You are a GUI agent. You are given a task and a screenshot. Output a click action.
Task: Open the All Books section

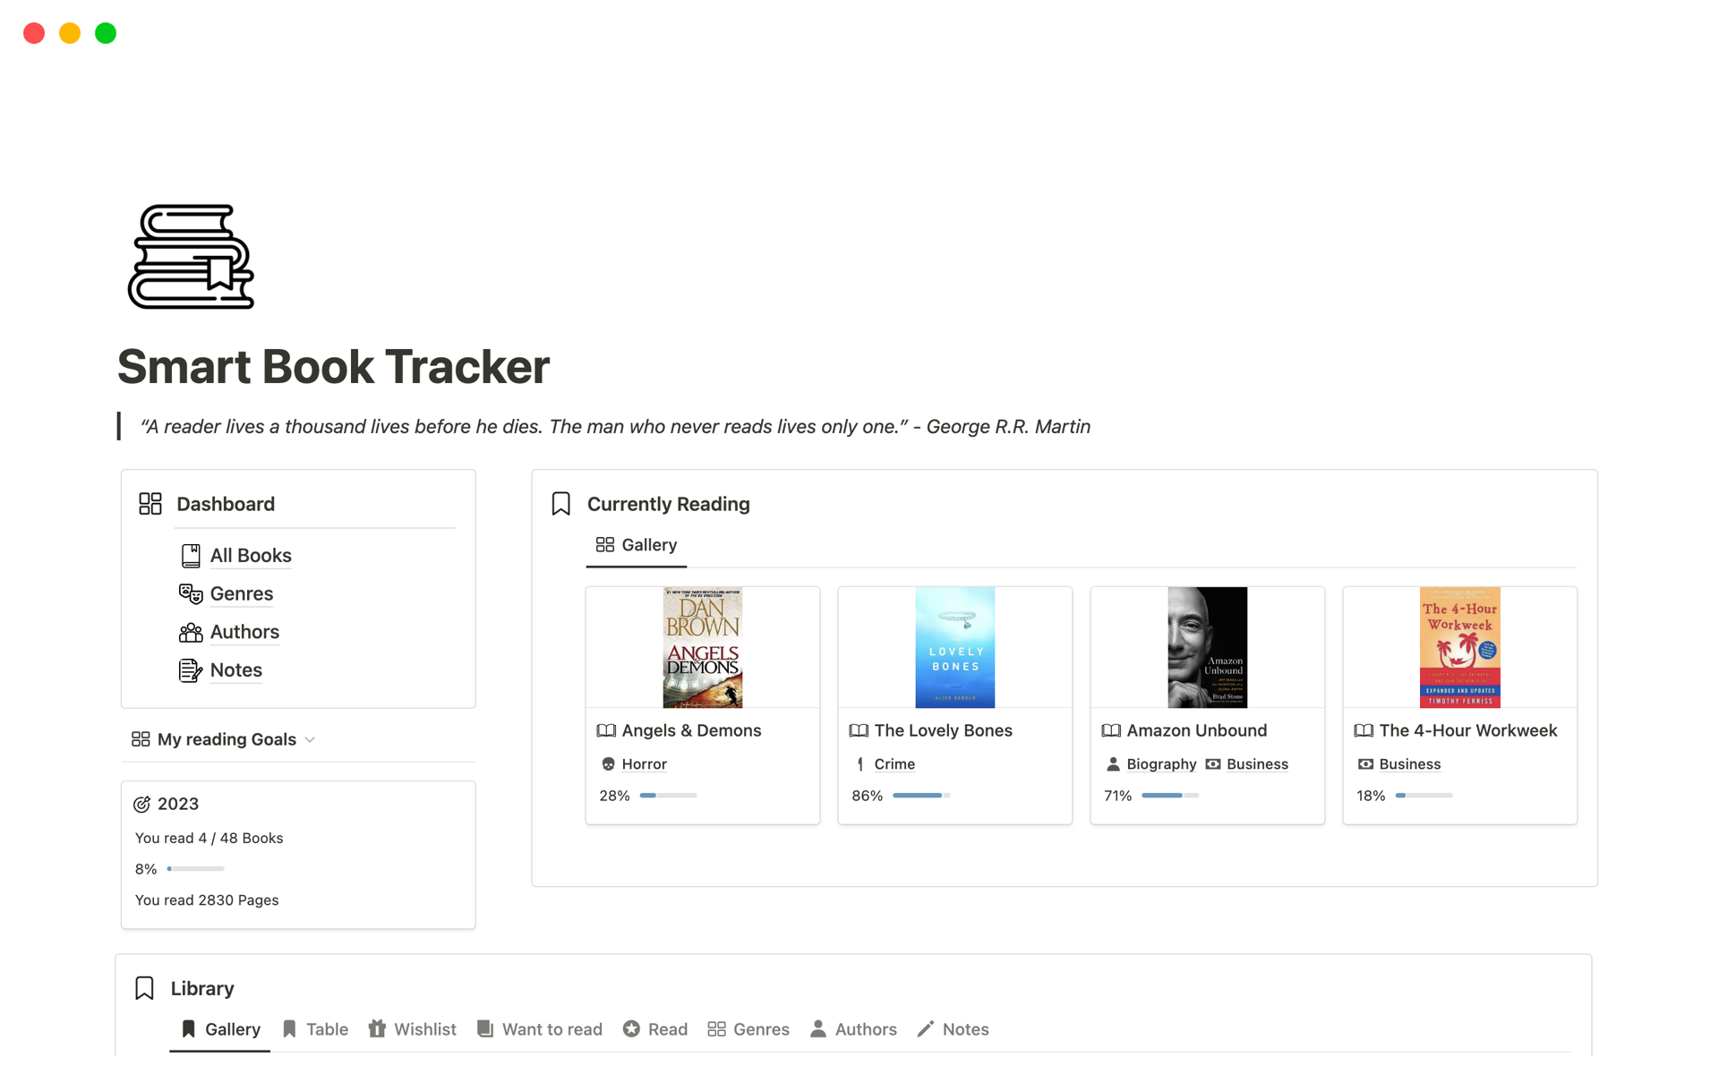point(249,554)
